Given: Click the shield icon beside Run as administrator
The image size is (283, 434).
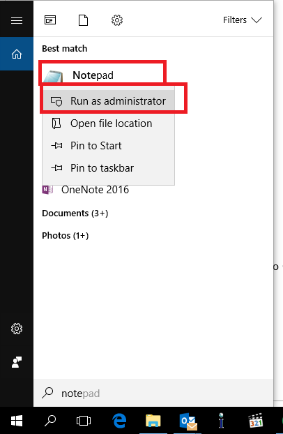Looking at the screenshot, I should pyautogui.click(x=56, y=101).
